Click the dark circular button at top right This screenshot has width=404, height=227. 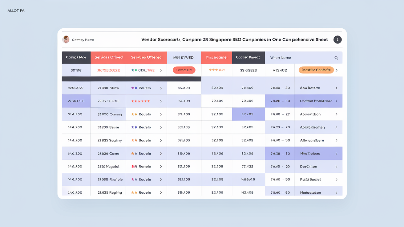pyautogui.click(x=337, y=39)
